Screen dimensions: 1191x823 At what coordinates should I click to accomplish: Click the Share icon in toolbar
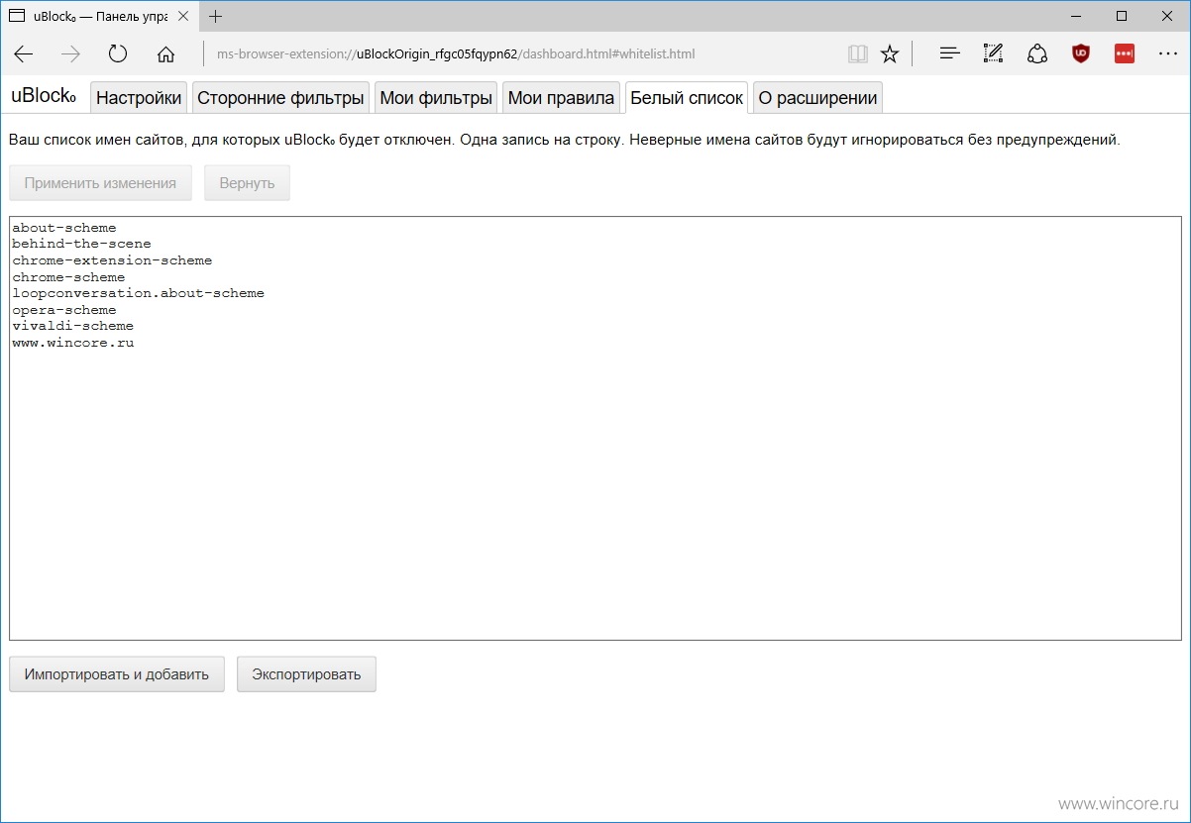(1037, 54)
